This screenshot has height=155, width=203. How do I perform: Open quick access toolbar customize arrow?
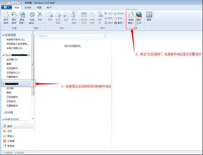pos(21,3)
